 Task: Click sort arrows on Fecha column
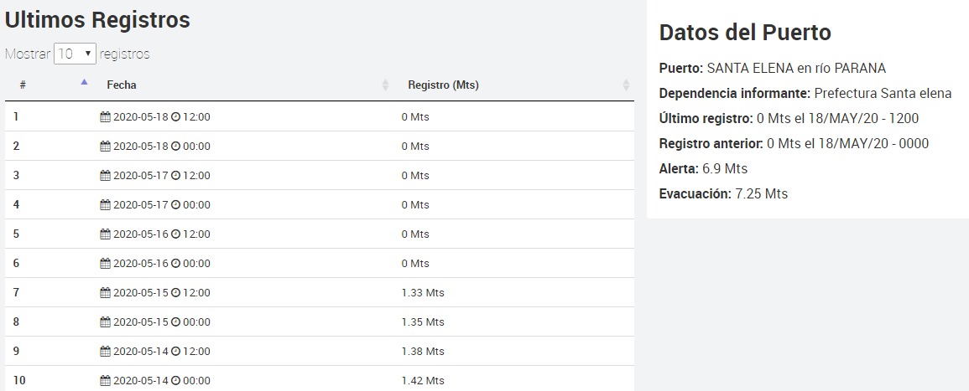[386, 85]
